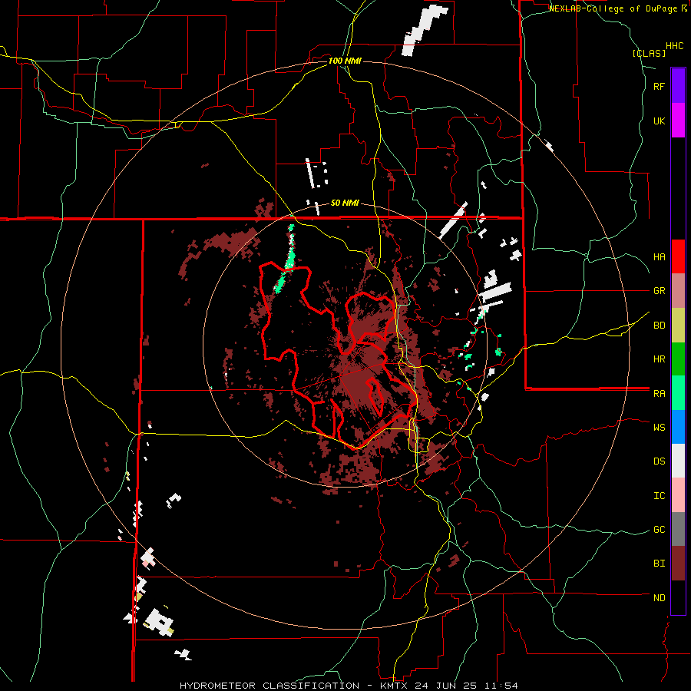The width and height of the screenshot is (691, 691).
Task: Select the yellow BD legend swatch
Action: pos(678,326)
